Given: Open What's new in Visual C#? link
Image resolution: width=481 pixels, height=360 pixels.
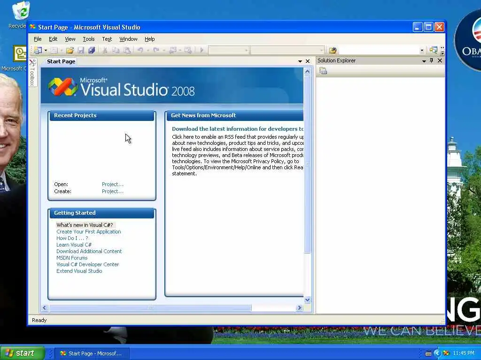Looking at the screenshot, I should tap(85, 225).
